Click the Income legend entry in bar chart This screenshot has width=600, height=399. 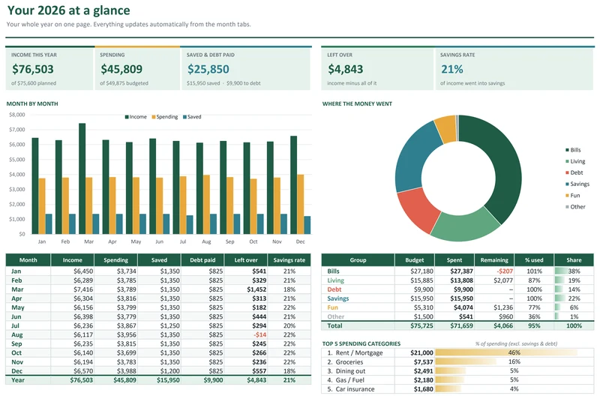tap(136, 117)
